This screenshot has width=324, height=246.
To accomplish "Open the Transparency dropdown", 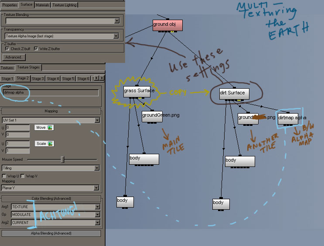I will coord(61,36).
